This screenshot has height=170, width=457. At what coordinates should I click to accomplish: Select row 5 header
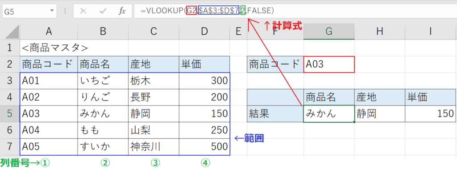tap(10, 114)
